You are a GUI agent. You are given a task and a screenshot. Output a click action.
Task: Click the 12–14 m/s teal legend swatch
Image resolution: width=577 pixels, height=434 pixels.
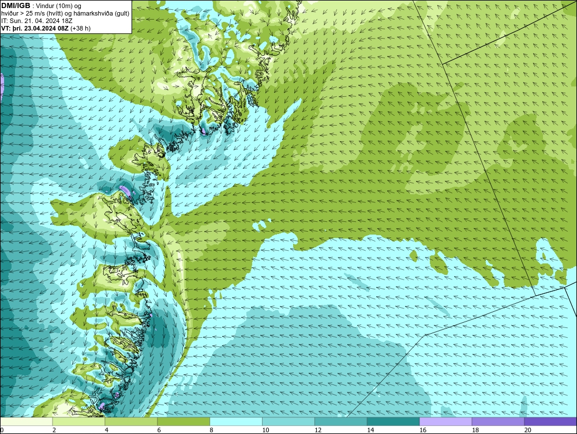point(341,421)
